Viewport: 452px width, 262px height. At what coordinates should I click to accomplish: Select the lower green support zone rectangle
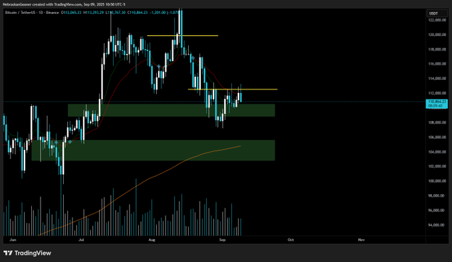tap(153, 150)
